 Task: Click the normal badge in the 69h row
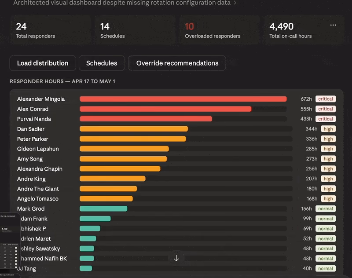click(x=326, y=229)
